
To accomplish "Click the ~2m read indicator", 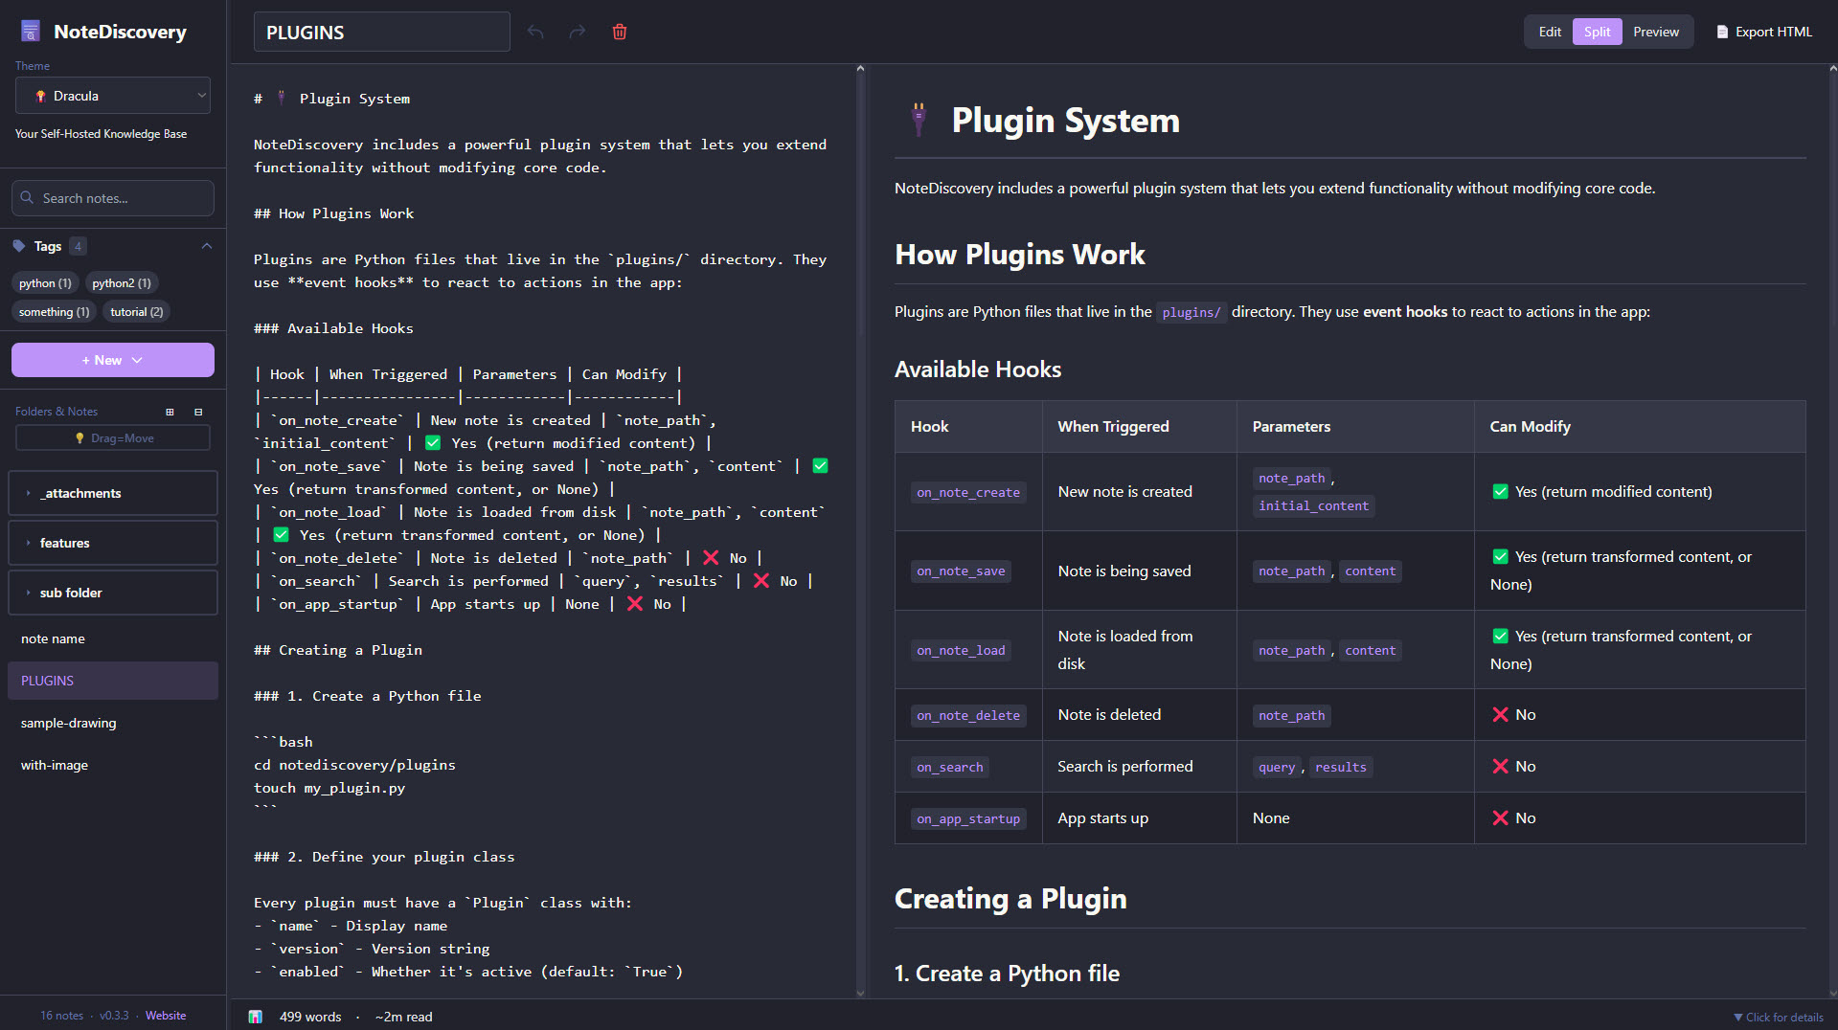I will tap(403, 1017).
